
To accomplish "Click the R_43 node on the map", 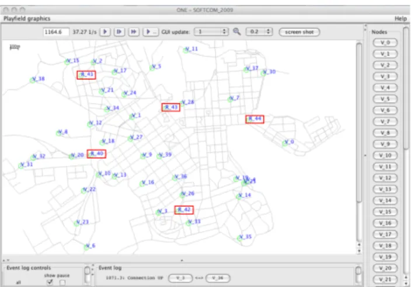I will coord(171,107).
